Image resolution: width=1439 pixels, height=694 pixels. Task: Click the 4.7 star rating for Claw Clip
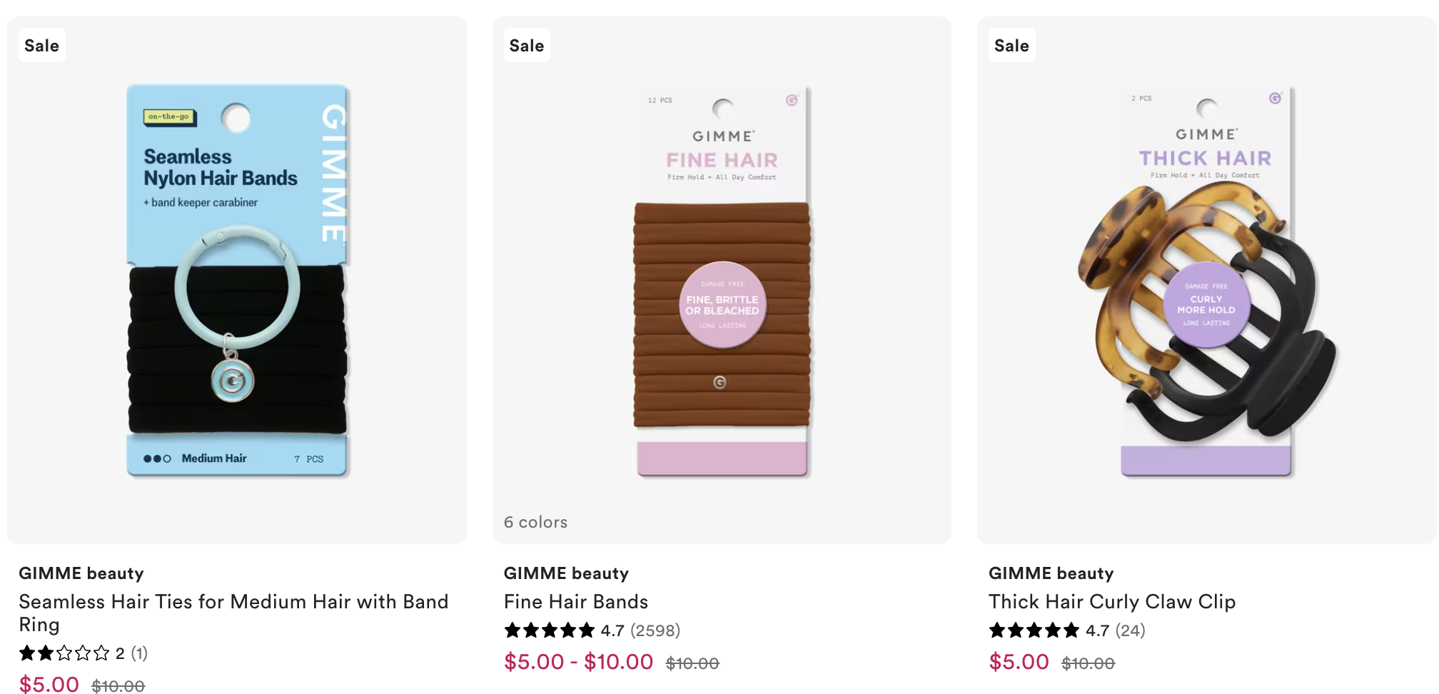click(x=1034, y=630)
